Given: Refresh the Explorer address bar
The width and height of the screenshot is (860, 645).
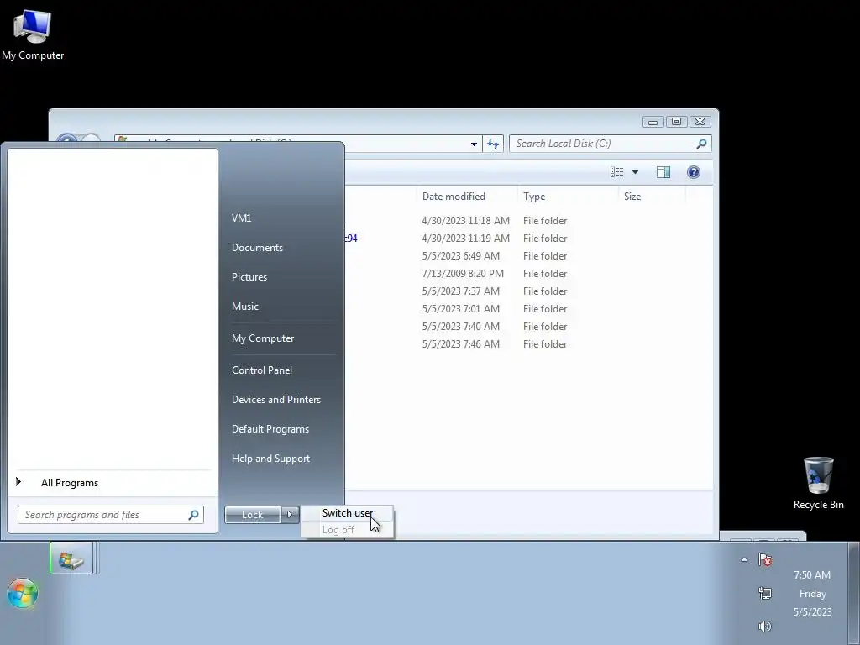Looking at the screenshot, I should coord(493,144).
